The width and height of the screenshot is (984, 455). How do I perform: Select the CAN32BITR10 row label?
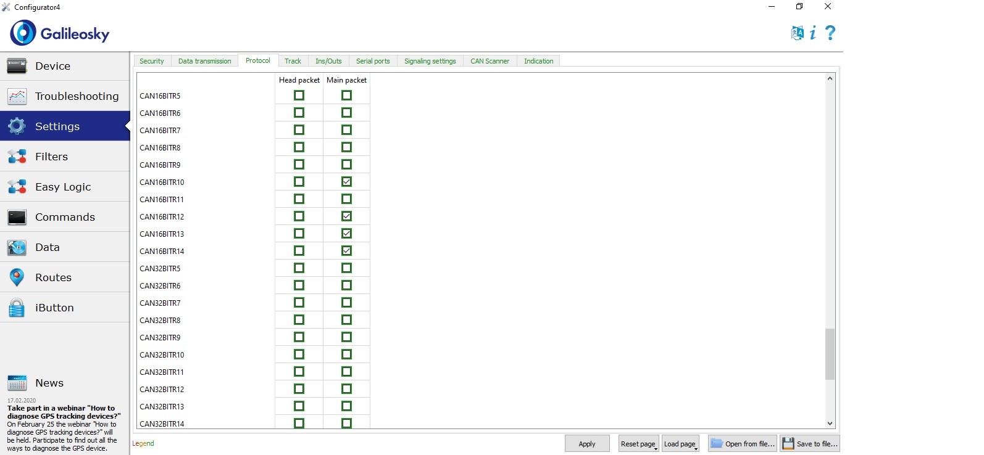point(162,355)
